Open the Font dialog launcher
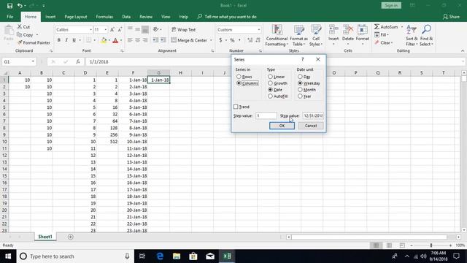Screen dimensions: 467x263 (x=122, y=51)
